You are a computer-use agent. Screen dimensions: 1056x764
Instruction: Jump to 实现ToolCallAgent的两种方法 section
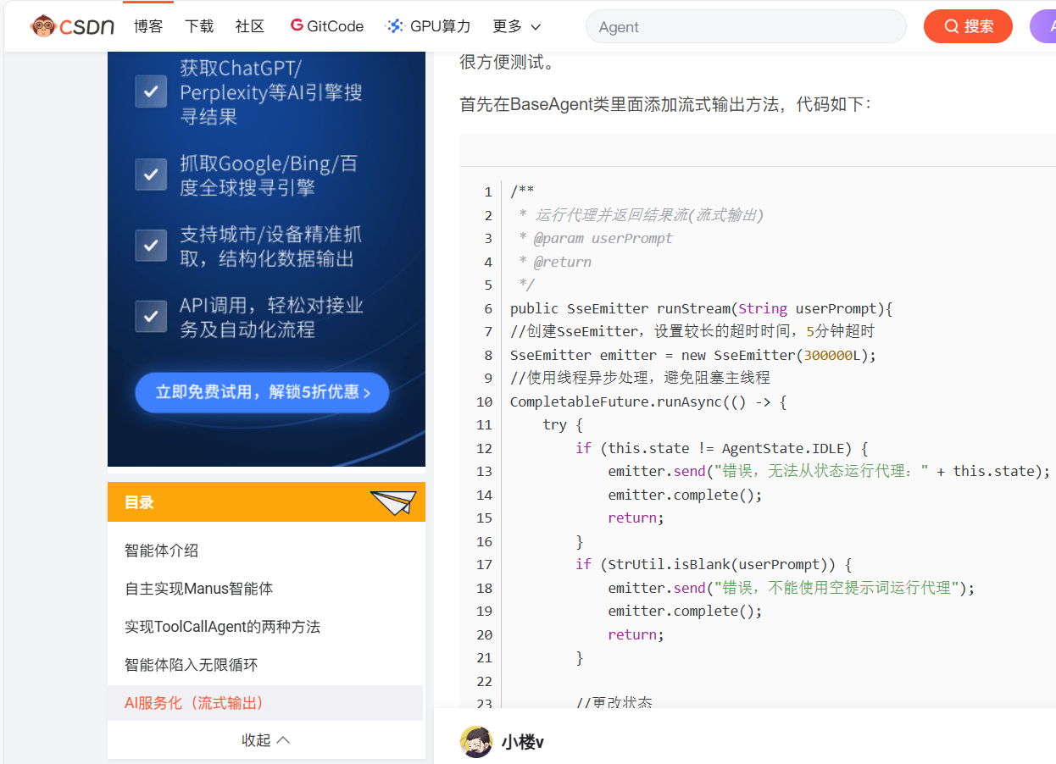click(x=222, y=627)
